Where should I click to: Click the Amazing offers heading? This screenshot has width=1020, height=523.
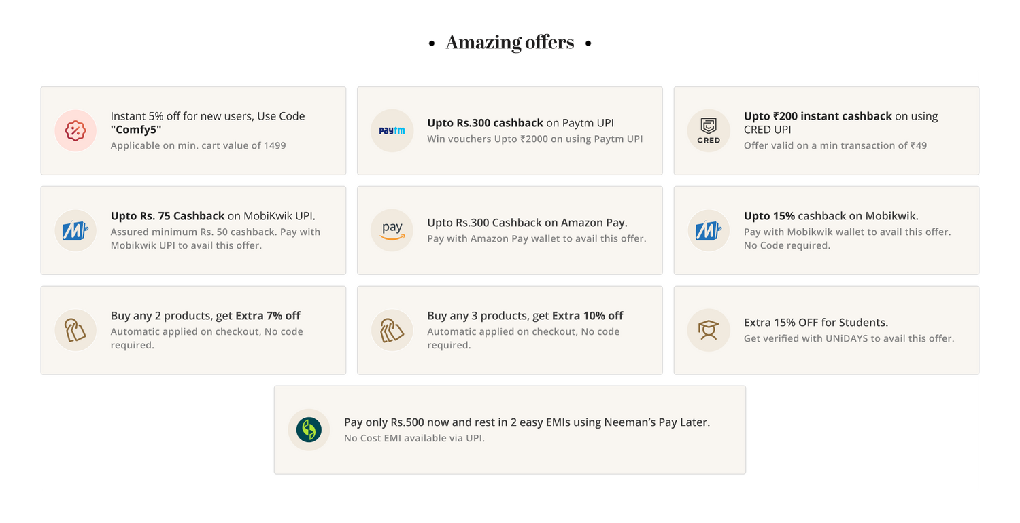coord(510,43)
